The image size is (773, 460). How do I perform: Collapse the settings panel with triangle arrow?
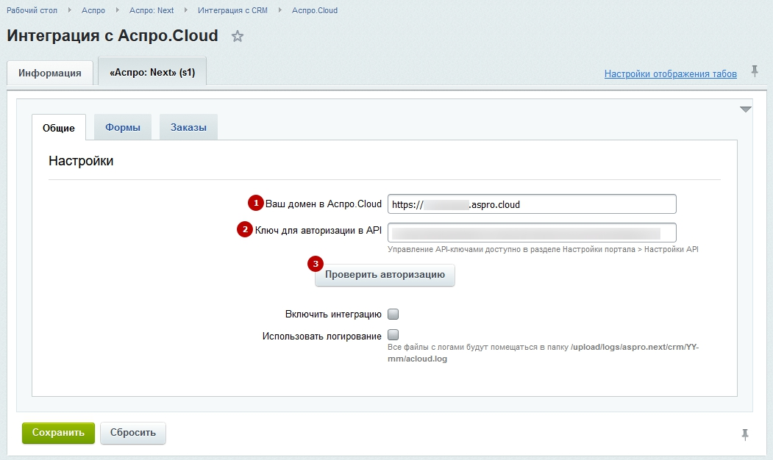coord(745,109)
